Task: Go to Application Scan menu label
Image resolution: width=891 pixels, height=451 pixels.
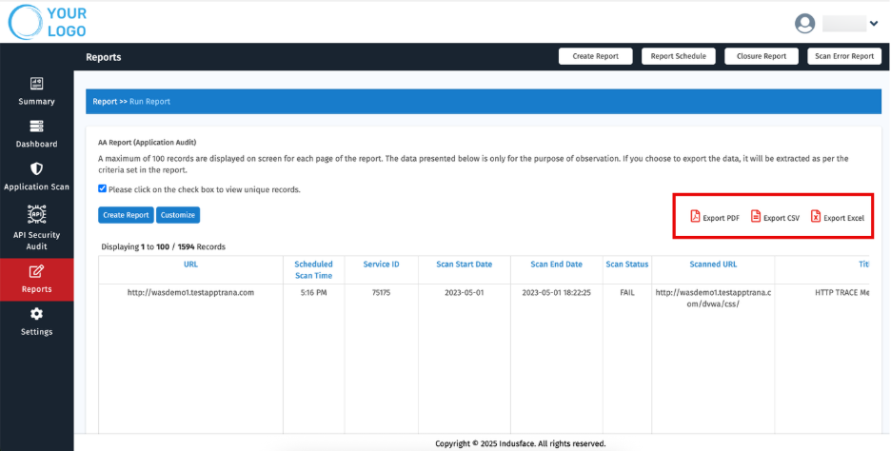Action: [36, 186]
